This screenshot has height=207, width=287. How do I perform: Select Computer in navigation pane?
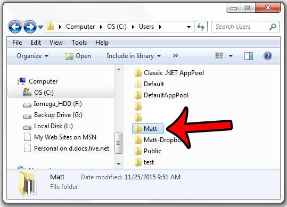pyautogui.click(x=43, y=81)
